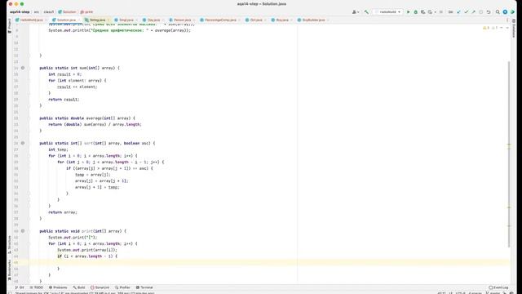Viewport: 522px width, 294px height.
Task: Click the 'int result = 0;' code line
Action: point(65,74)
